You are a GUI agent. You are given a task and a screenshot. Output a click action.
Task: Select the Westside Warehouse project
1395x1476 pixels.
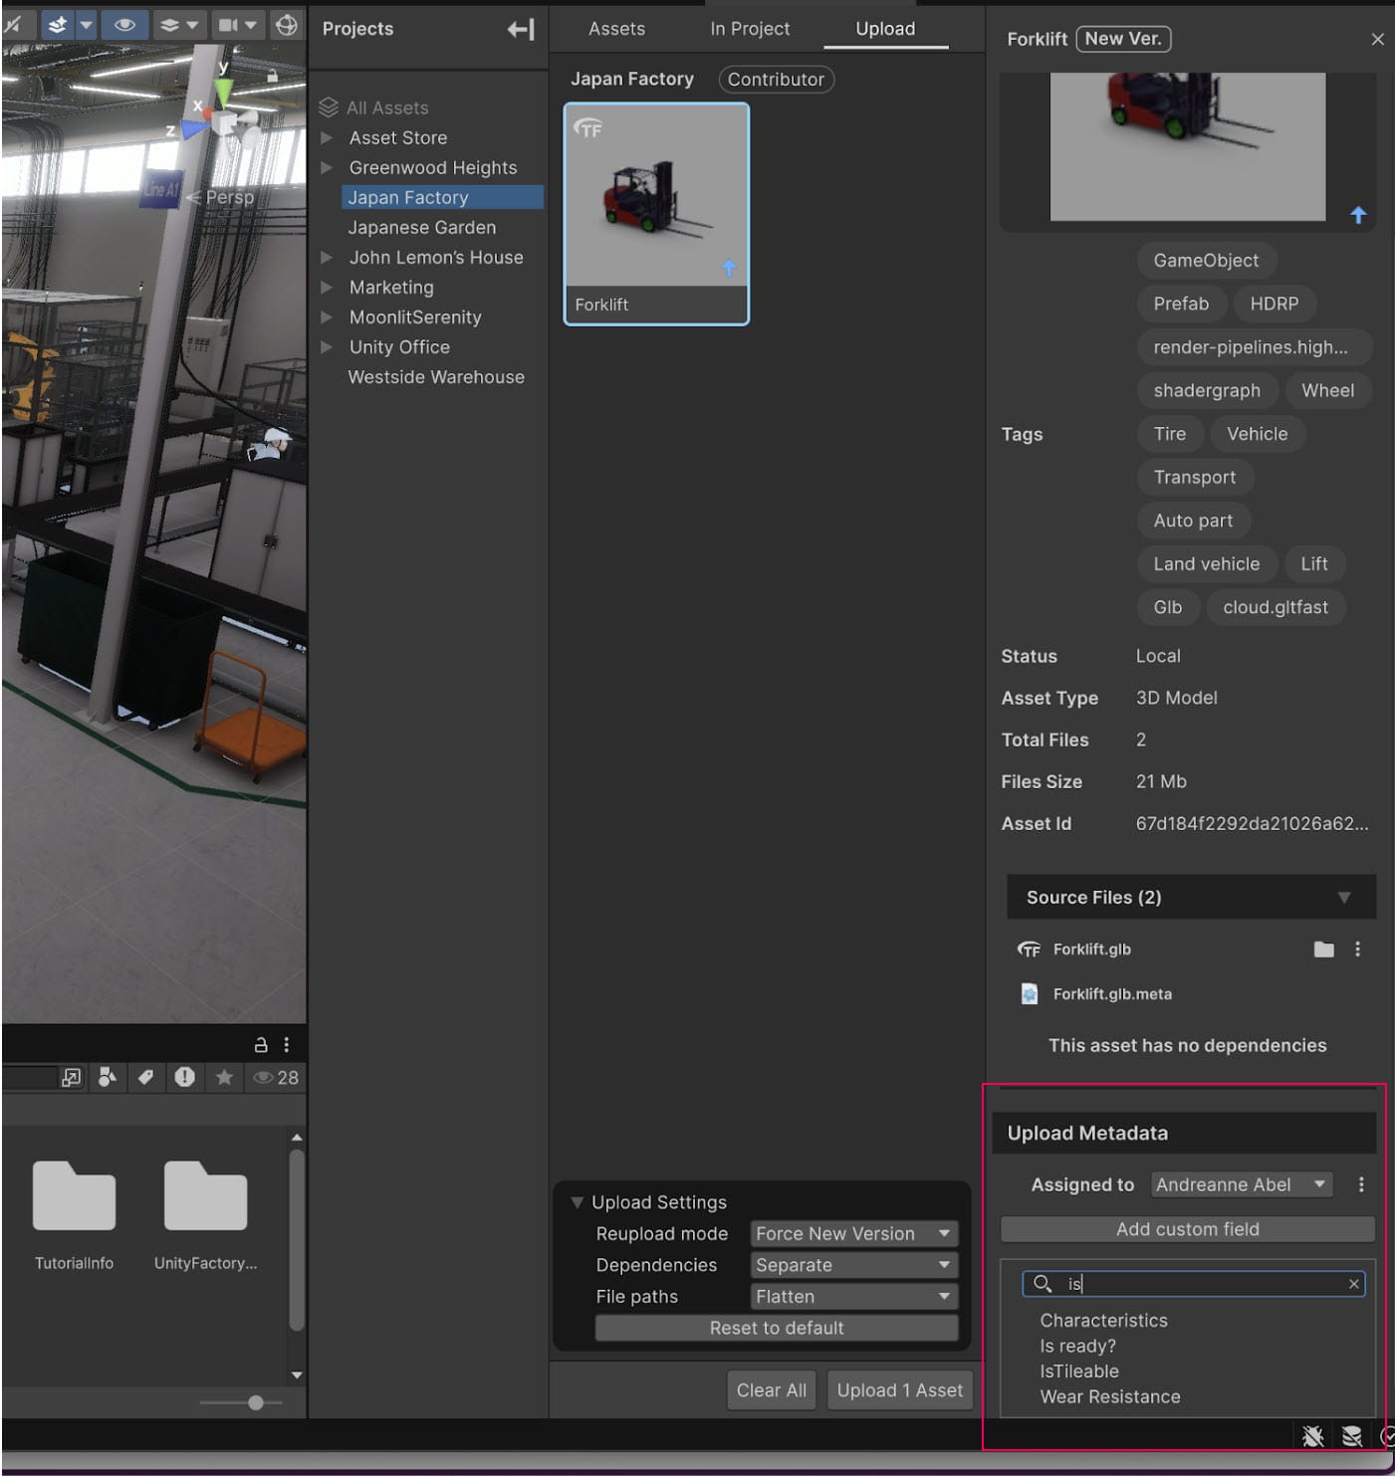(436, 376)
